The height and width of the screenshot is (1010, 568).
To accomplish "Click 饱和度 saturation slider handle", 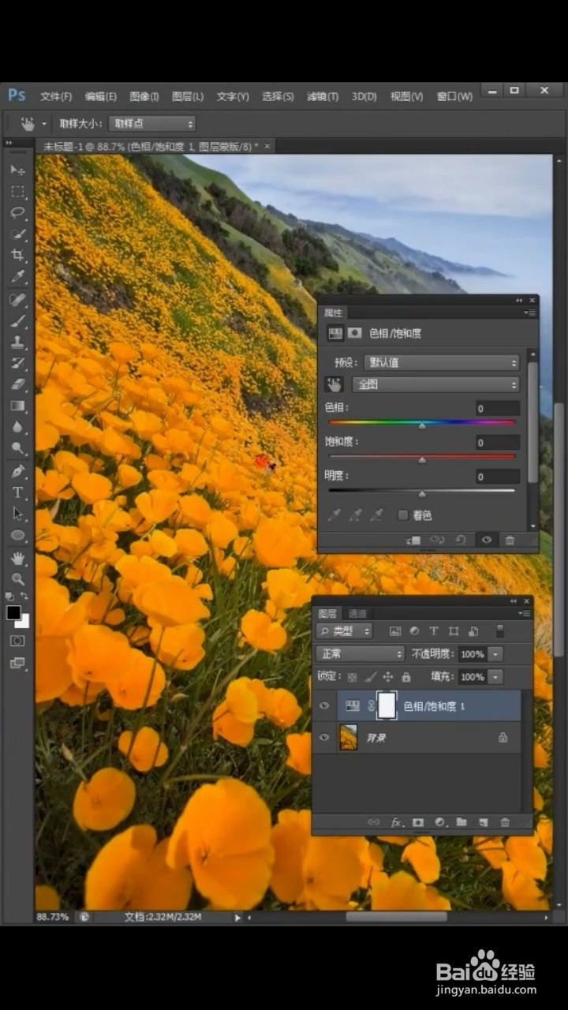I will pos(422,460).
